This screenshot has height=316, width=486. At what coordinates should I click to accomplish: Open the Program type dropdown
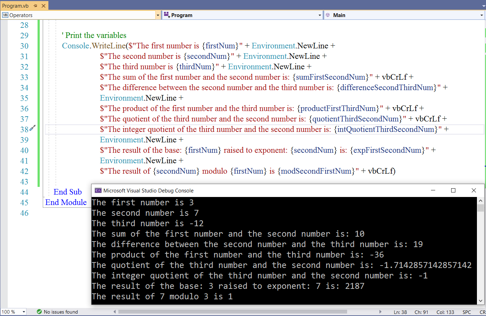click(320, 15)
